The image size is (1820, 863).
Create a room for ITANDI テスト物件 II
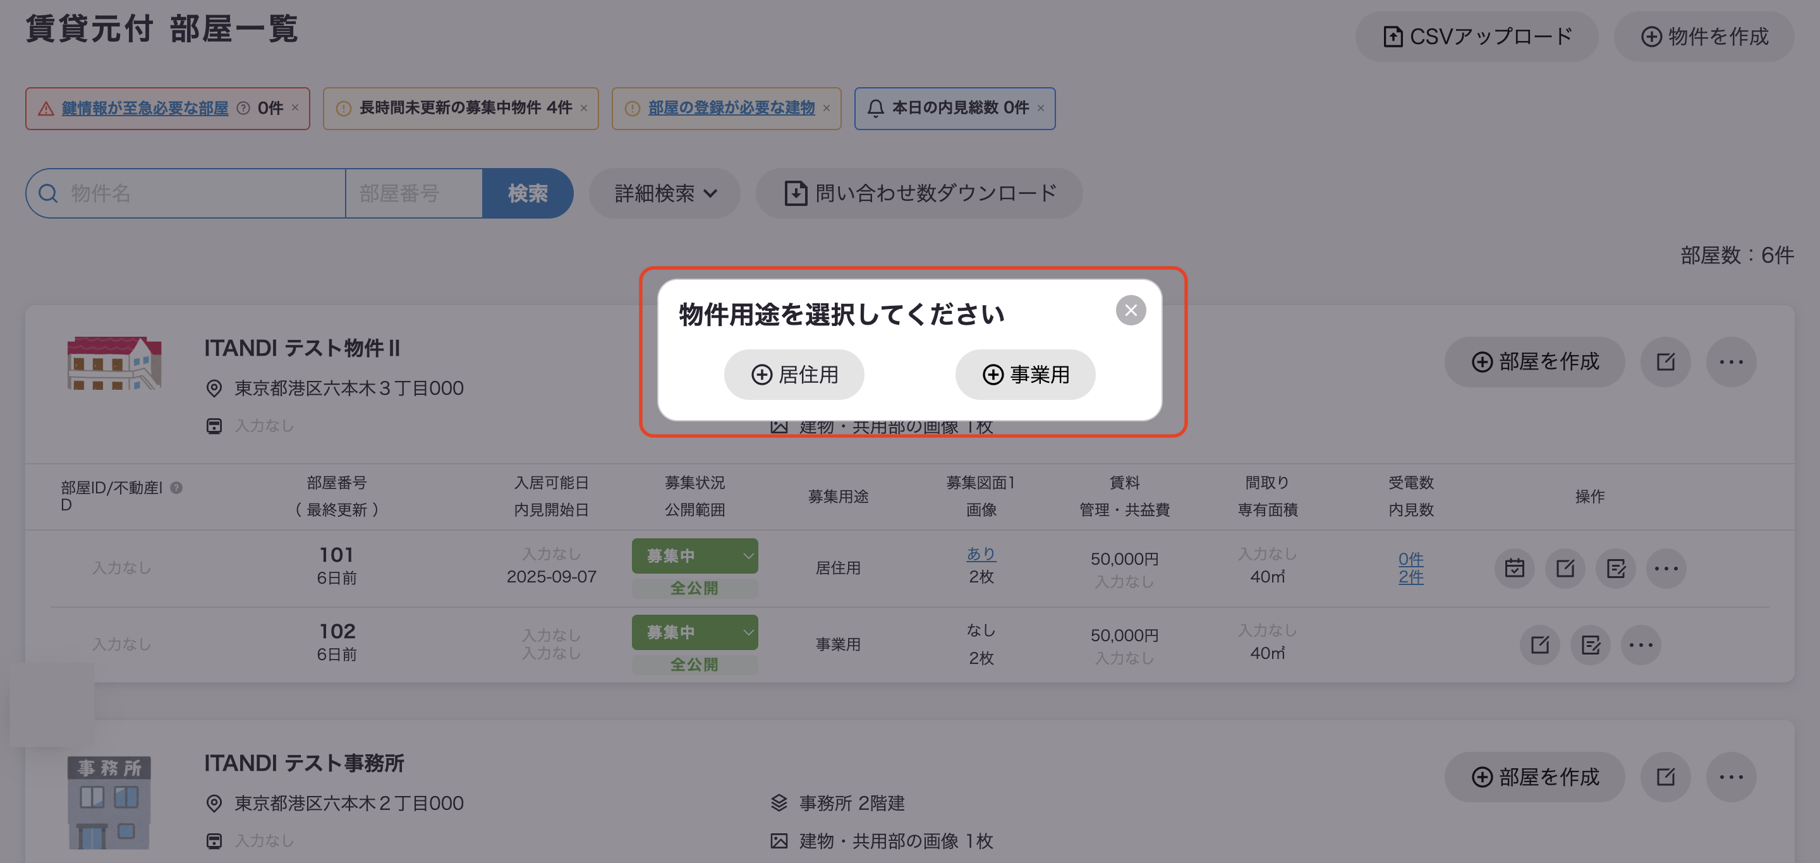(x=1534, y=361)
